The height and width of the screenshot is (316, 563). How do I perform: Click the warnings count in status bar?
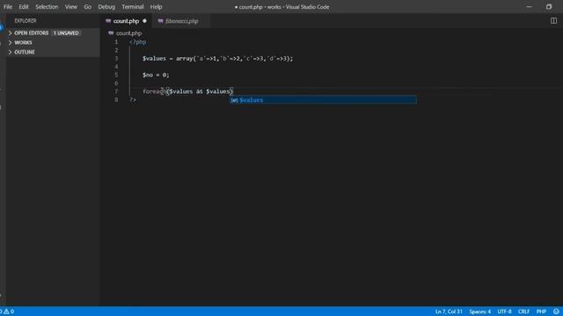point(9,312)
